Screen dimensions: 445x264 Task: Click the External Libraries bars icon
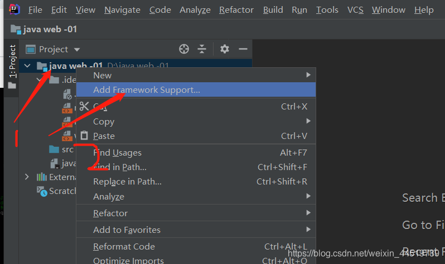42,177
